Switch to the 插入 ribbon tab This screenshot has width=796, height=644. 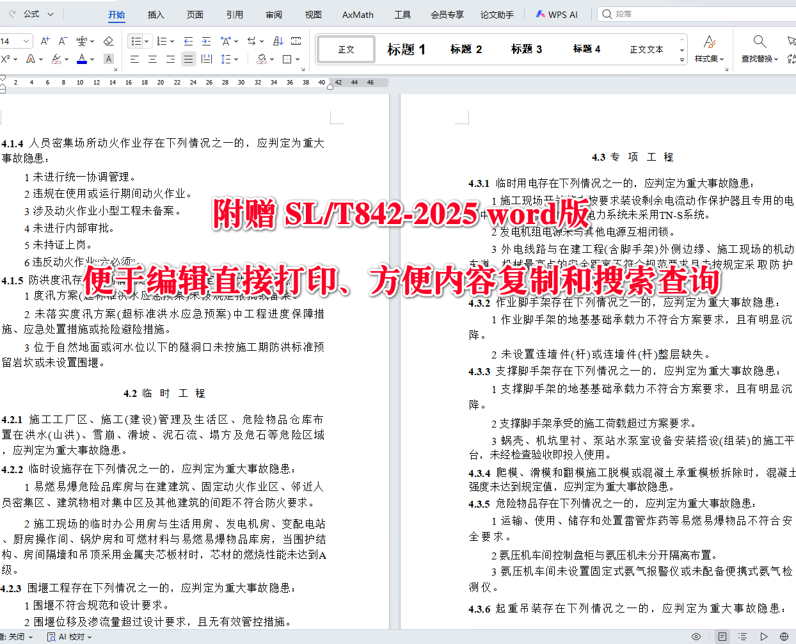156,14
